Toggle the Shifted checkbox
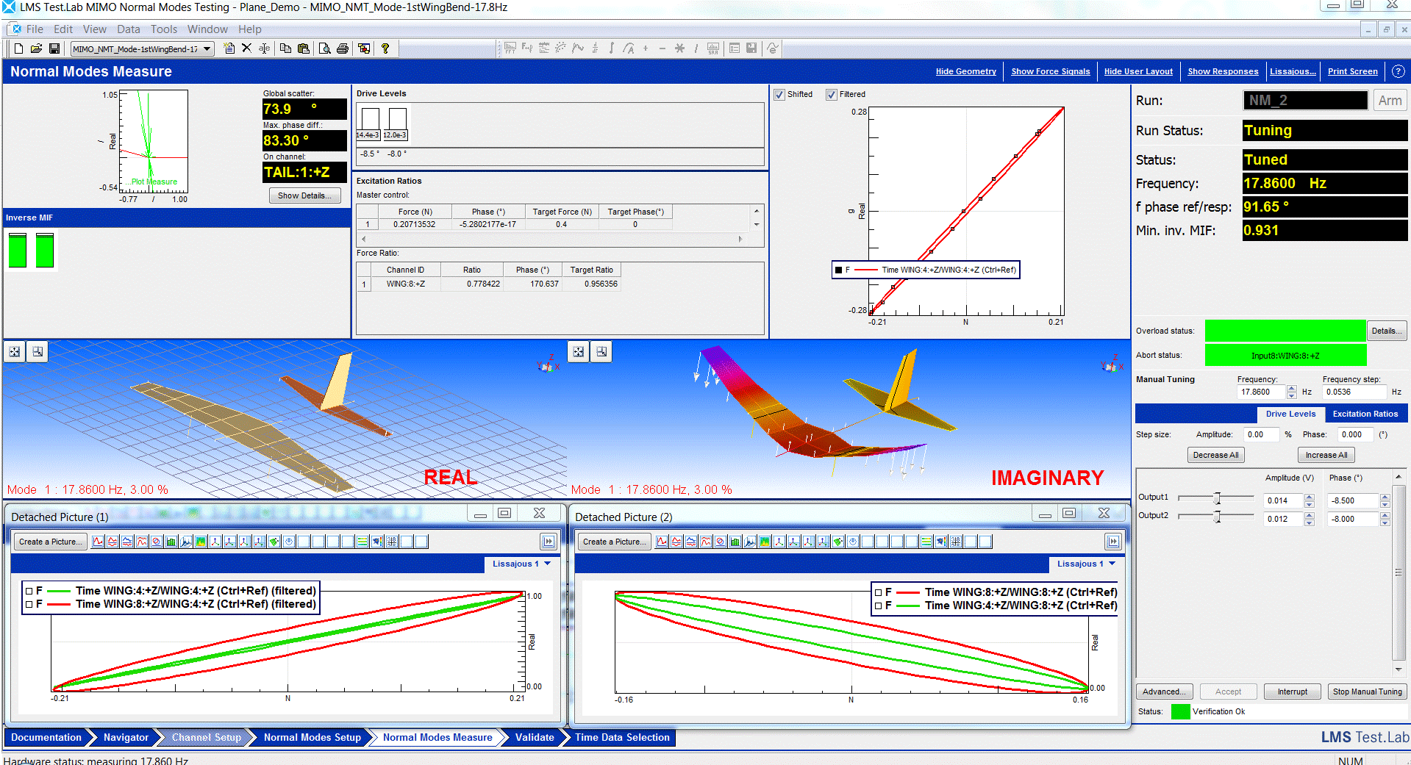The width and height of the screenshot is (1411, 765). (780, 94)
